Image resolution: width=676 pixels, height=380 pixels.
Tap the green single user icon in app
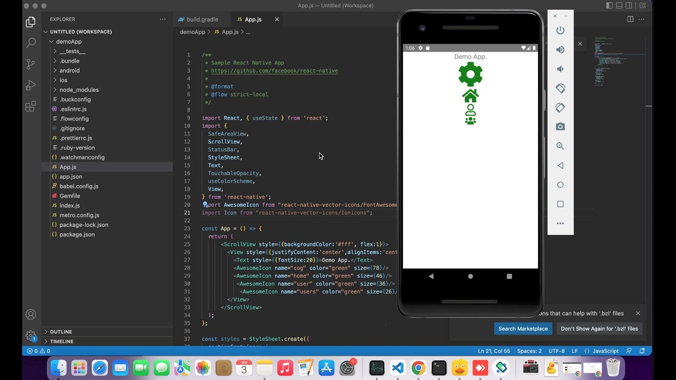[x=471, y=110]
